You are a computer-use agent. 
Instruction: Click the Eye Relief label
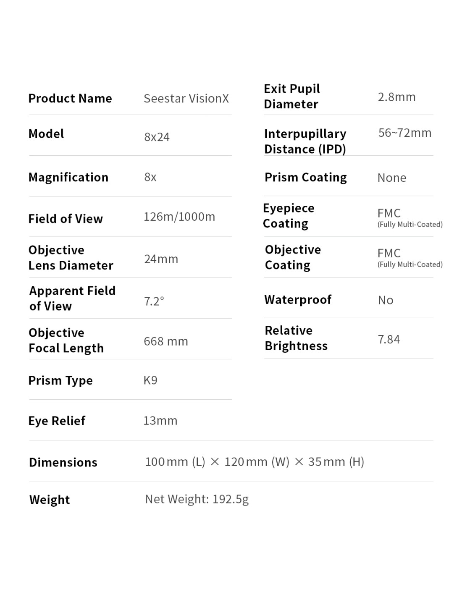coord(57,421)
